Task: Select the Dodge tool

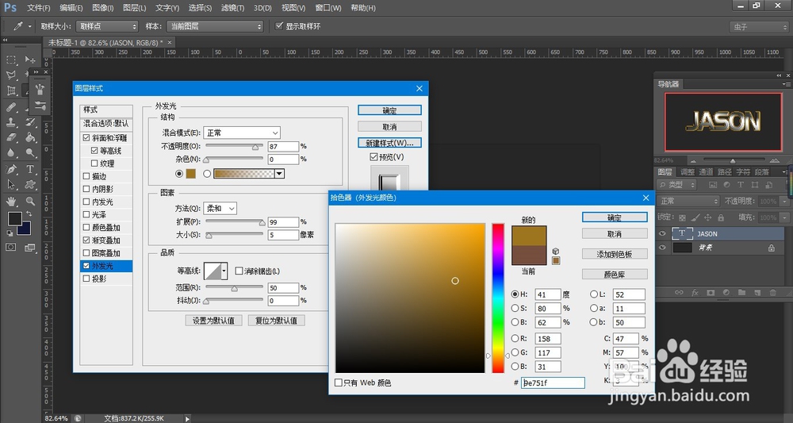Action: pos(30,152)
